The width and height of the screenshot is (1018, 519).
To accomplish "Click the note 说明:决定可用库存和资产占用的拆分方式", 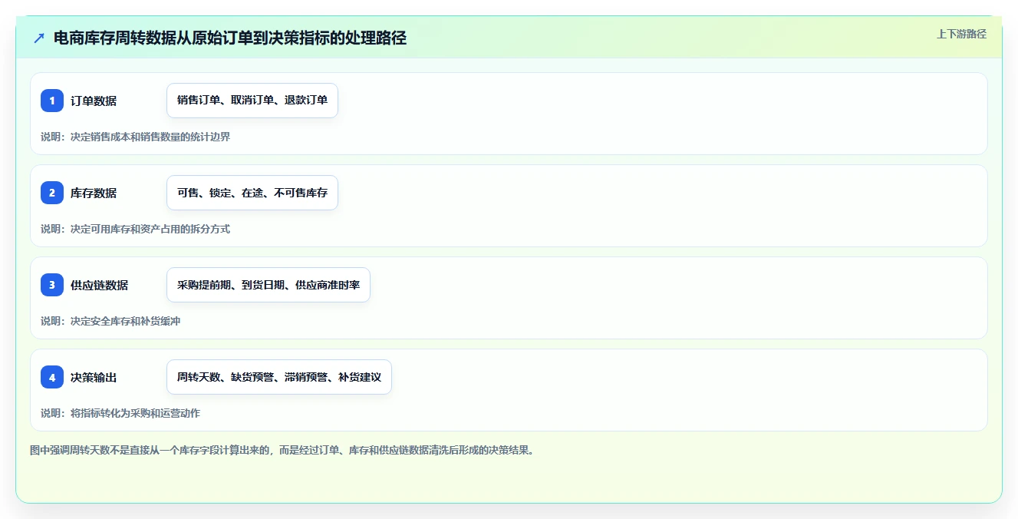I will (136, 229).
